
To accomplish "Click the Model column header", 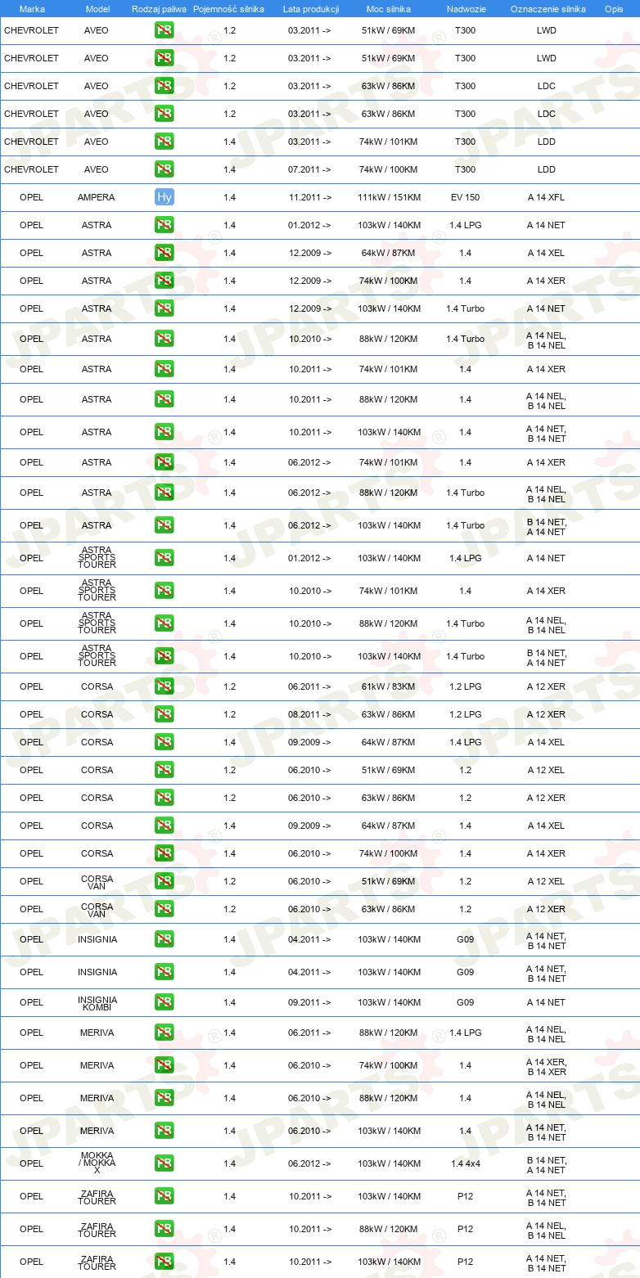I will (97, 9).
